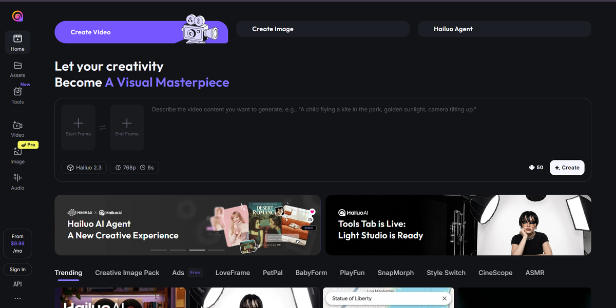Open the Light Studio is Ready banner
This screenshot has height=308, width=616.
coord(458,225)
